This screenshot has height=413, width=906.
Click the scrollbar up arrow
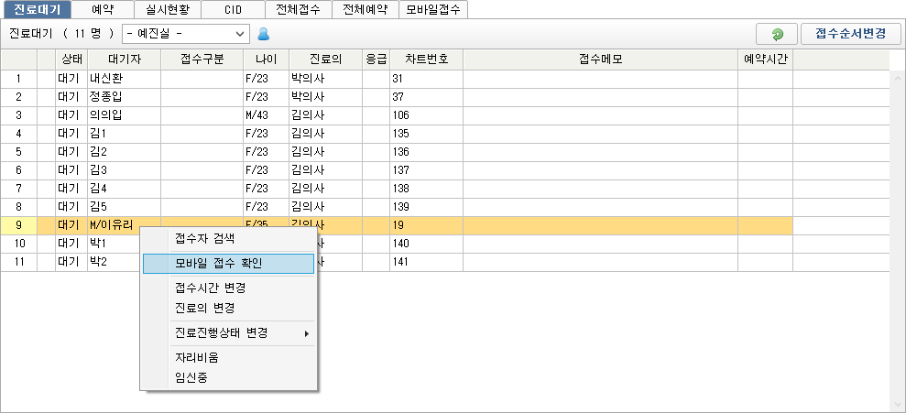click(x=898, y=77)
